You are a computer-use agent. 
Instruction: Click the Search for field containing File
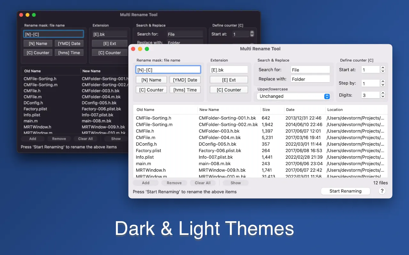pyautogui.click(x=310, y=70)
